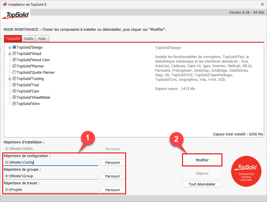Select the TopSolid'Tool tree label
The height and width of the screenshot is (202, 267).
pyautogui.click(x=28, y=85)
